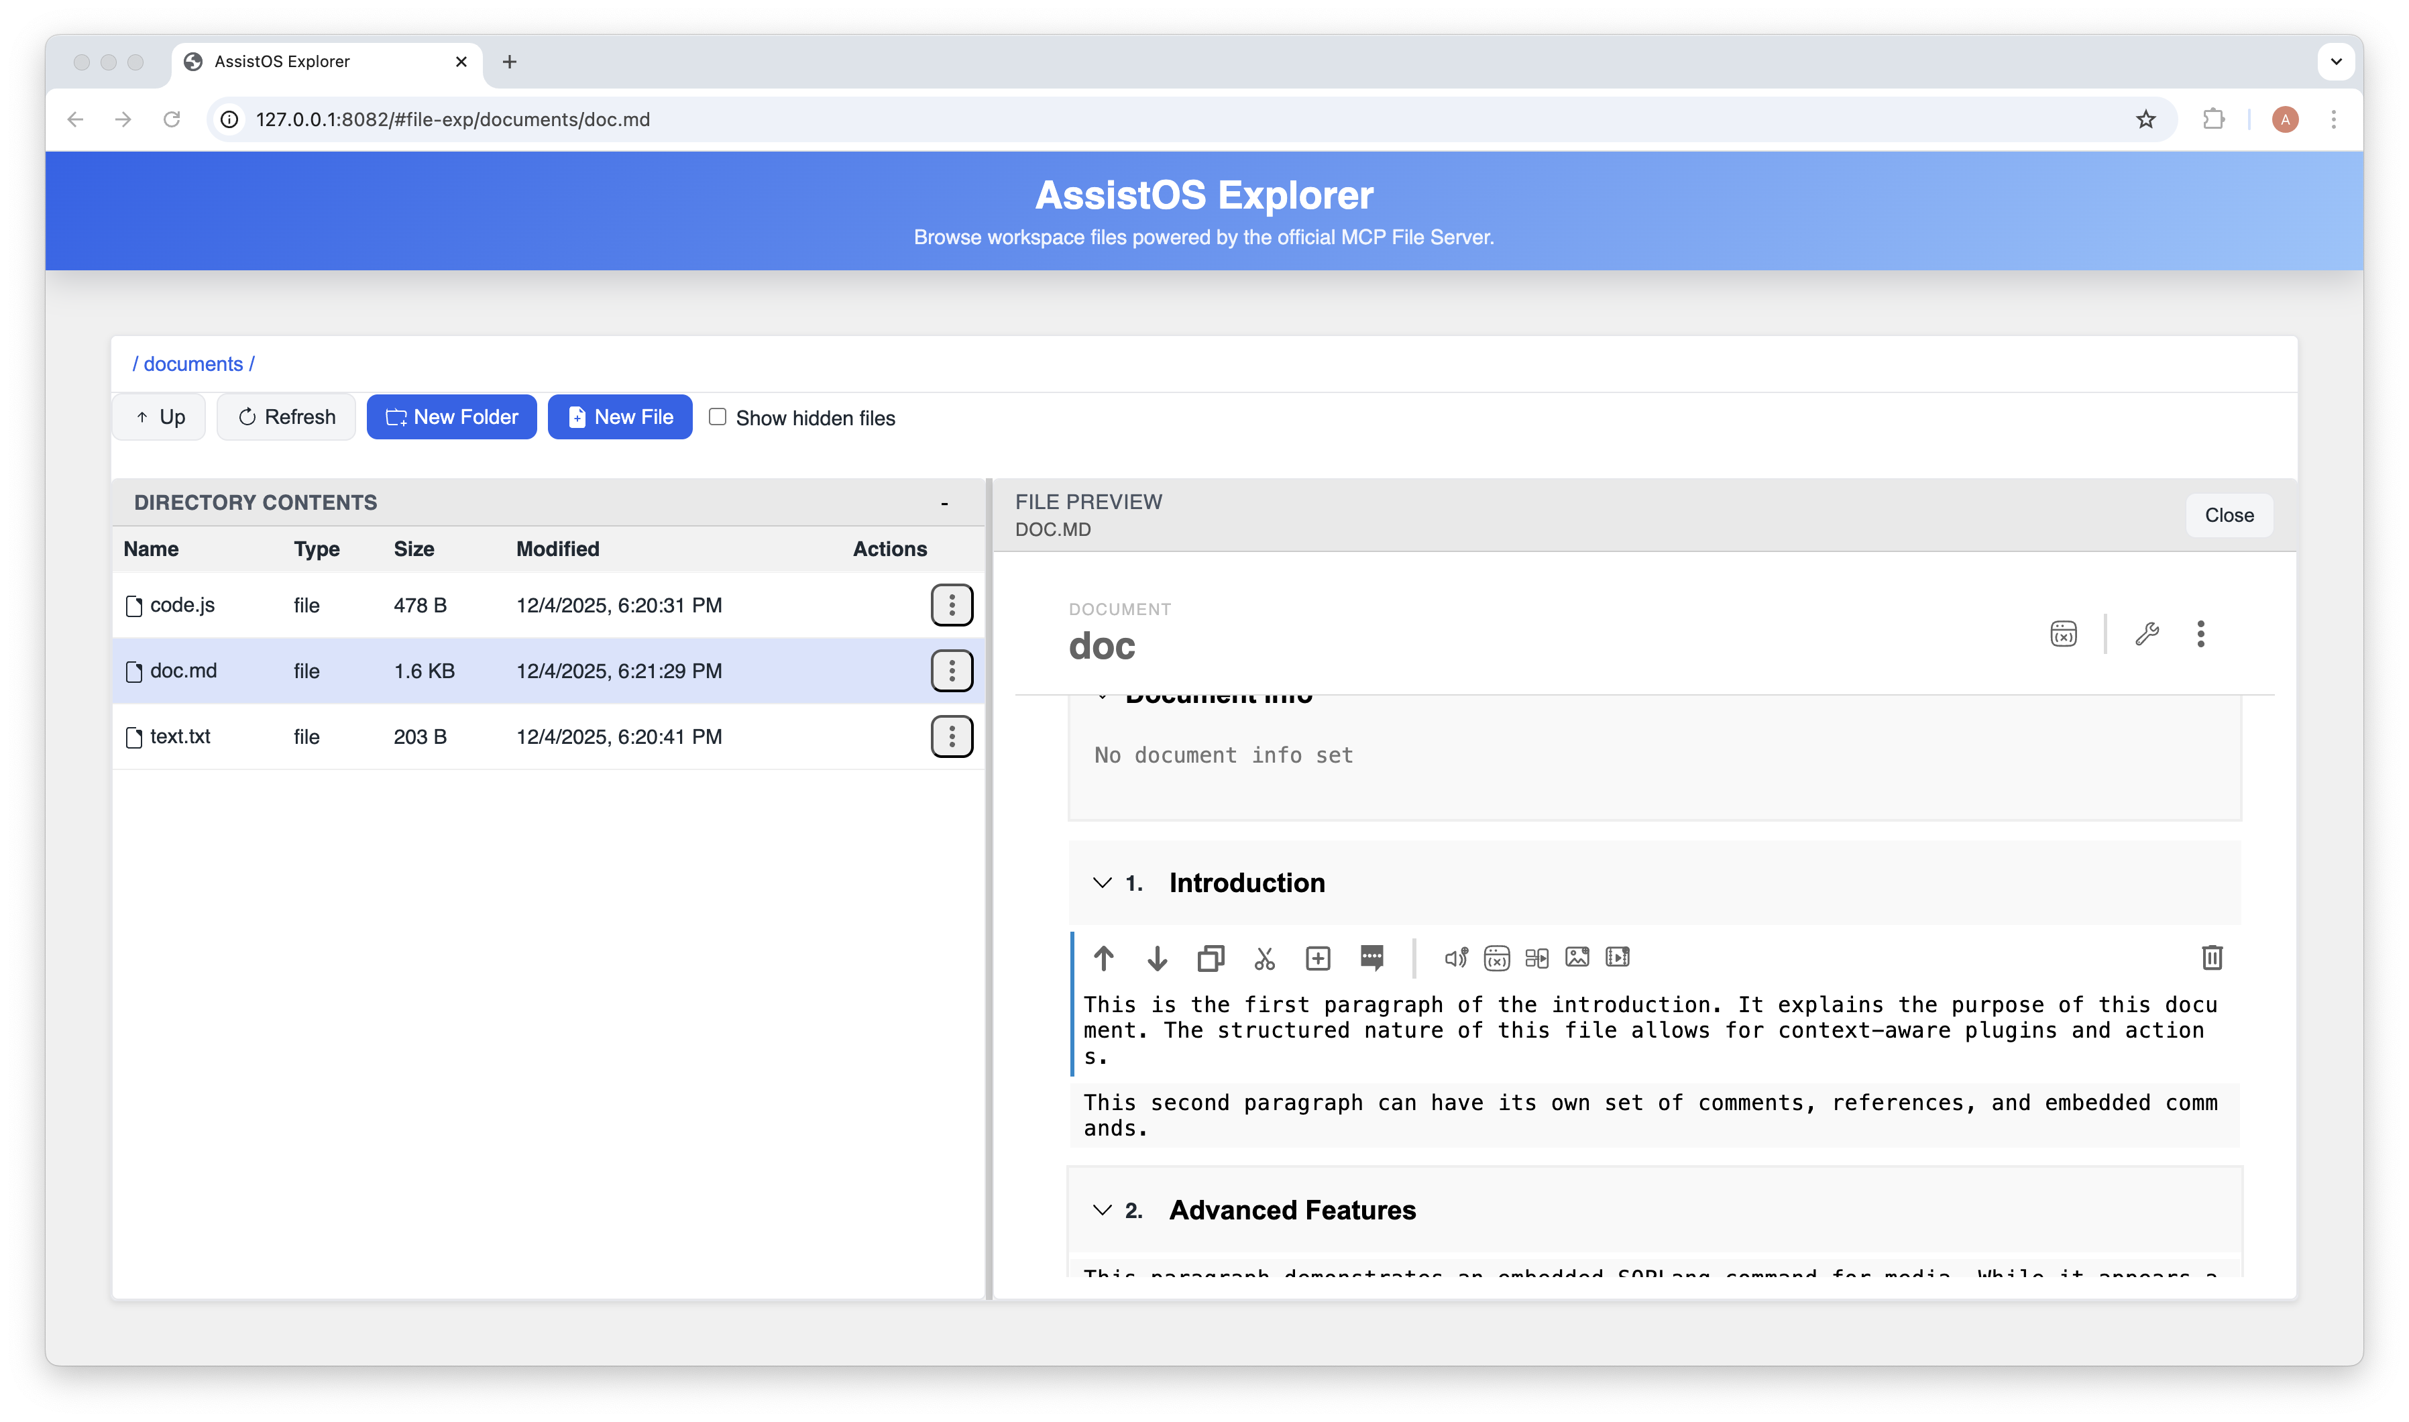Viewport: 2409px width, 1422px height.
Task: Close the file preview
Action: point(2229,516)
